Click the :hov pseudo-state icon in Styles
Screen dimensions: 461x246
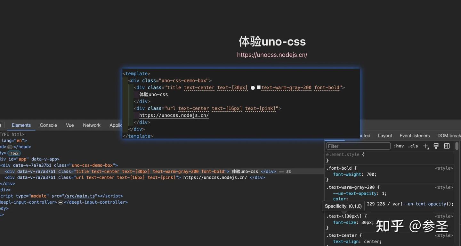399,146
